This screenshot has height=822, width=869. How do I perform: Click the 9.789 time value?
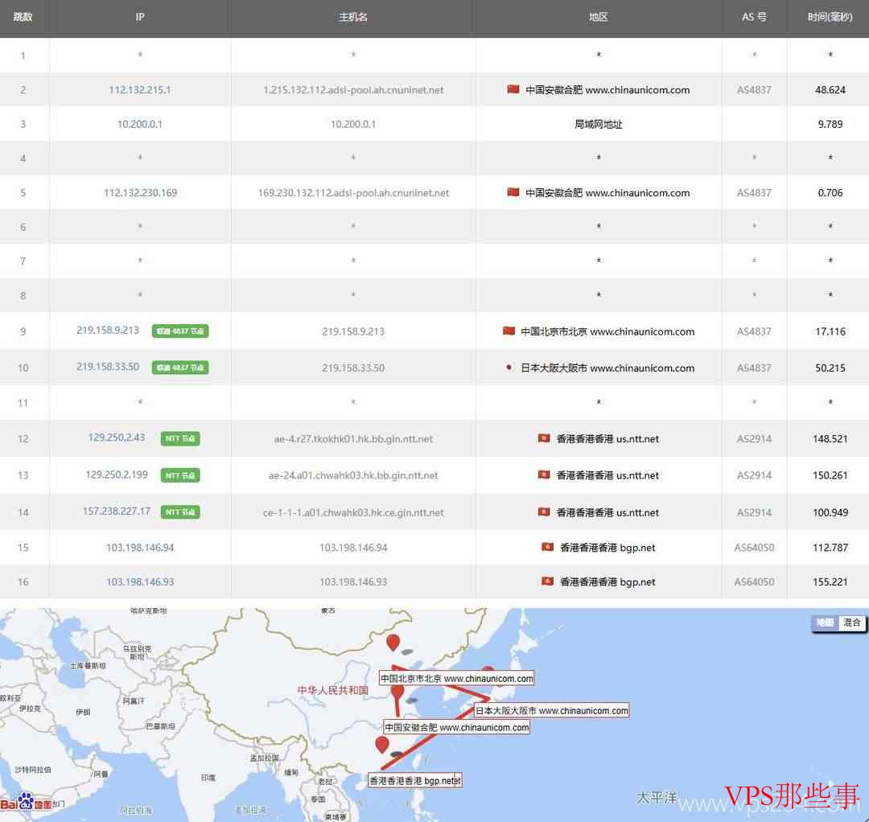(830, 124)
